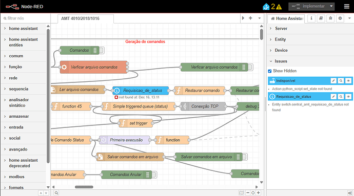Expand the sequencia palette category
This screenshot has width=354, height=196.
tap(24, 89)
